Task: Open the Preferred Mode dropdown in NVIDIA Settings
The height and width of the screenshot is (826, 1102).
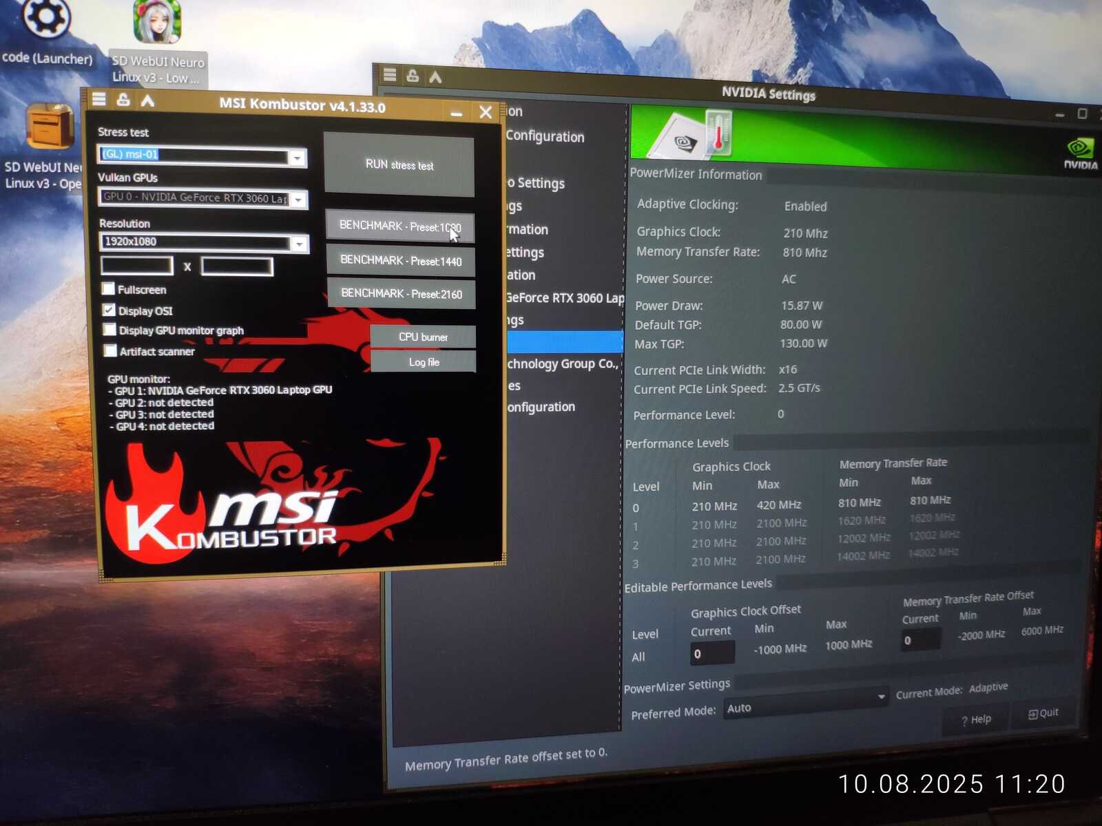Action: (x=805, y=703)
